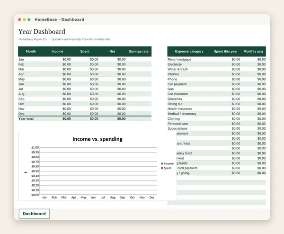
Task: Select the Oct Net value cell
Action: pos(121,104)
